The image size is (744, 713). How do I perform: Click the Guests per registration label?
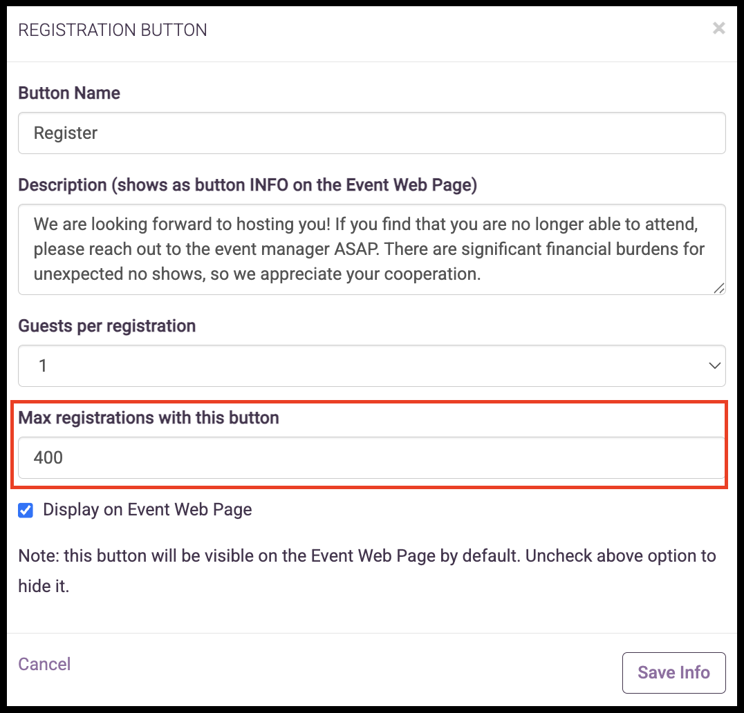106,326
